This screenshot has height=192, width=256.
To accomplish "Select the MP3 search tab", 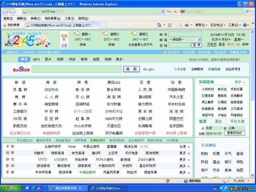I will 36,60.
